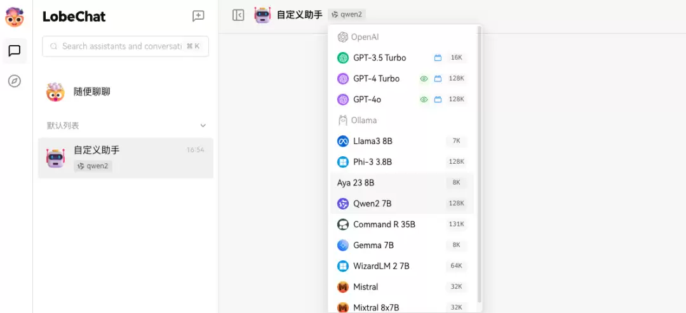Screen dimensions: 686x313
Task: Click the OpenAI provider logo in dropdown
Action: [342, 37]
